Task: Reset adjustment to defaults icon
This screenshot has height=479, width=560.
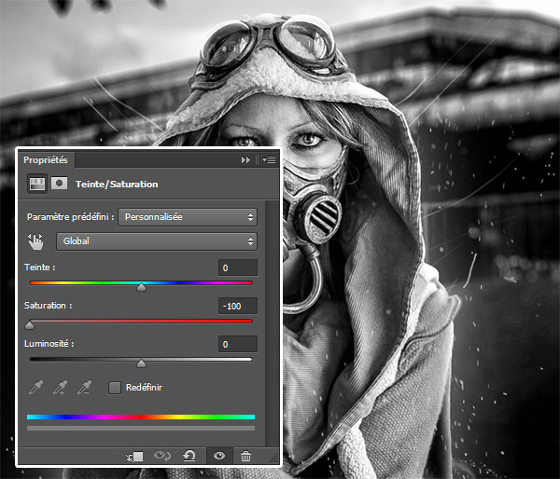Action: click(x=189, y=456)
